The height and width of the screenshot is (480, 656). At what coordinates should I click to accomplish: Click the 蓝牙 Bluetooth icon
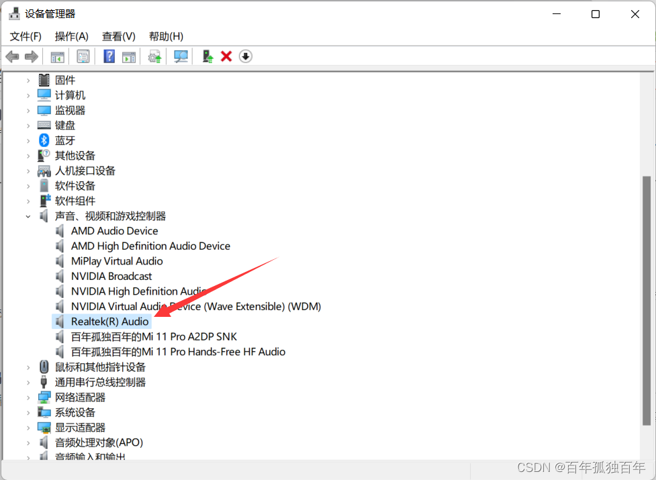tap(44, 140)
